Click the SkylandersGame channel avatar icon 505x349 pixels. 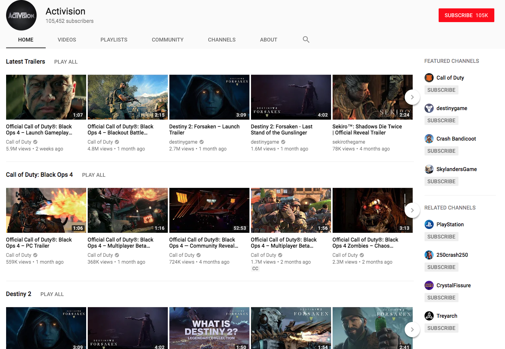[429, 169]
